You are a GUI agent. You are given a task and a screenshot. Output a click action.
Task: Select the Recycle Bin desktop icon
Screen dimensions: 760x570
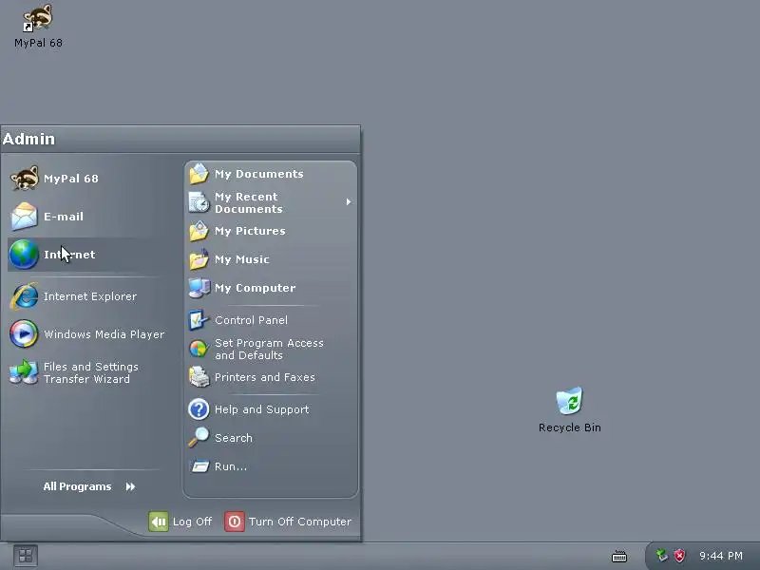(569, 401)
